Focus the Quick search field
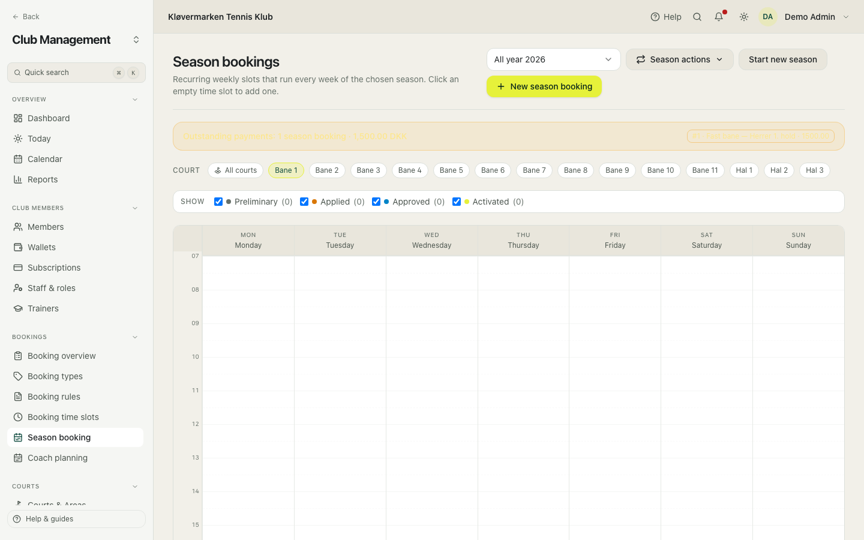This screenshot has height=540, width=864. tap(76, 73)
